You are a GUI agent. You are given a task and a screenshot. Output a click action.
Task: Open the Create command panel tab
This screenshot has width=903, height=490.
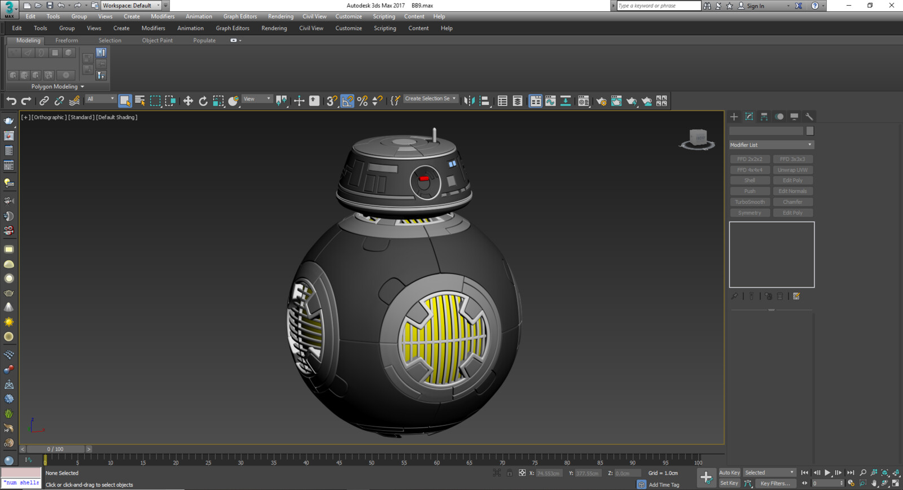pos(734,116)
